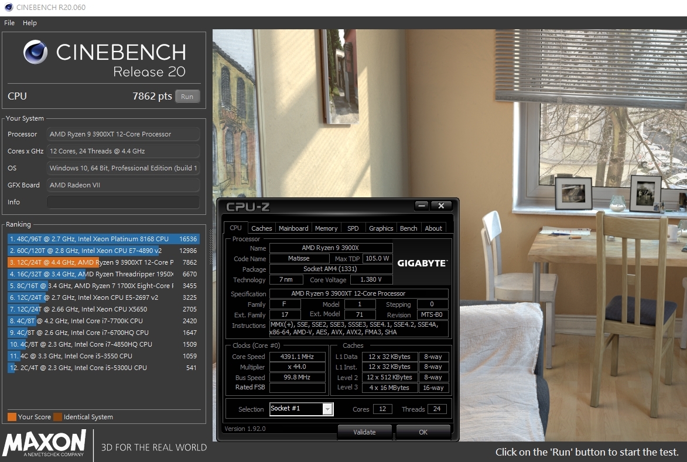687x462 pixels.
Task: Click the Max TDP value 105.0 W
Action: point(378,258)
